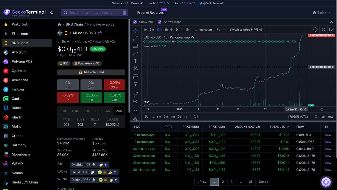The height and width of the screenshot is (190, 337).
Task: Open GeckoTerminal logo home
Action: pos(24,13)
